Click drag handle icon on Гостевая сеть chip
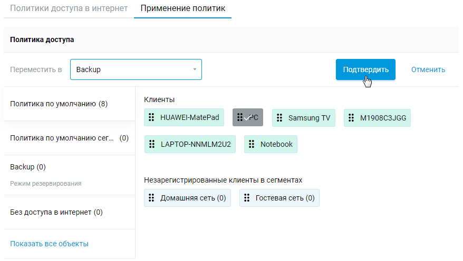 tap(247, 198)
